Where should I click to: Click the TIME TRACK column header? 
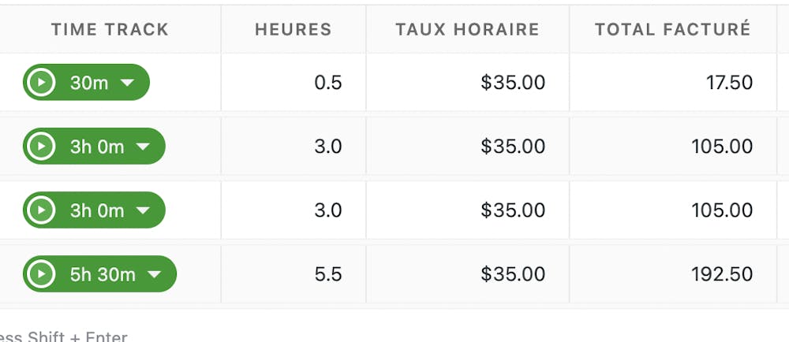110,30
